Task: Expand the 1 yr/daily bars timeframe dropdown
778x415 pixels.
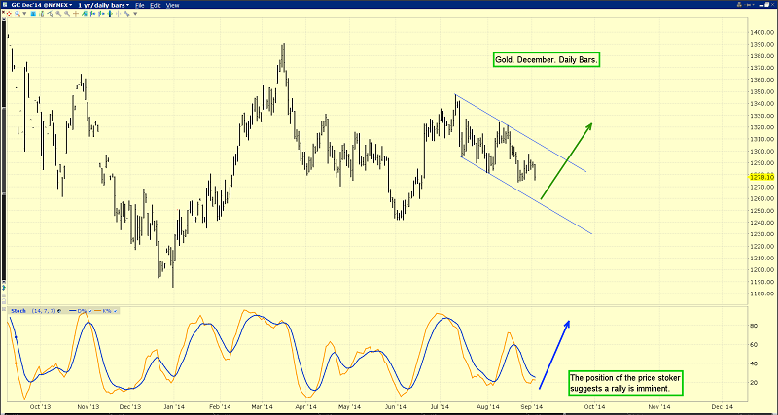Action: pyautogui.click(x=105, y=5)
